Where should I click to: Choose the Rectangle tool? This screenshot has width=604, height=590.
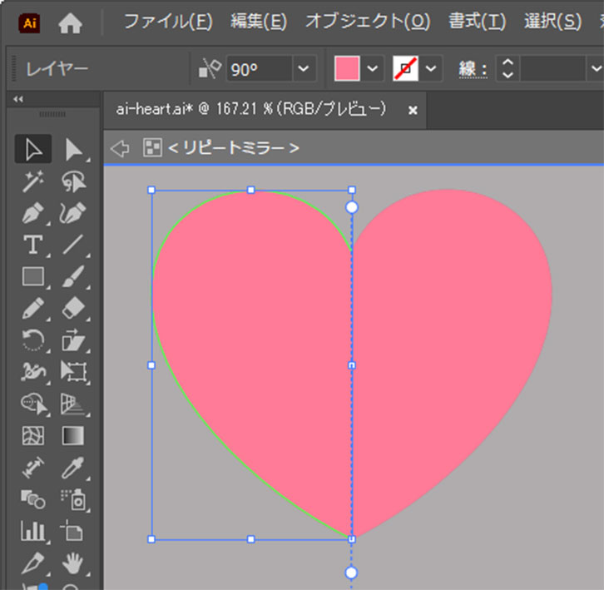pos(32,275)
